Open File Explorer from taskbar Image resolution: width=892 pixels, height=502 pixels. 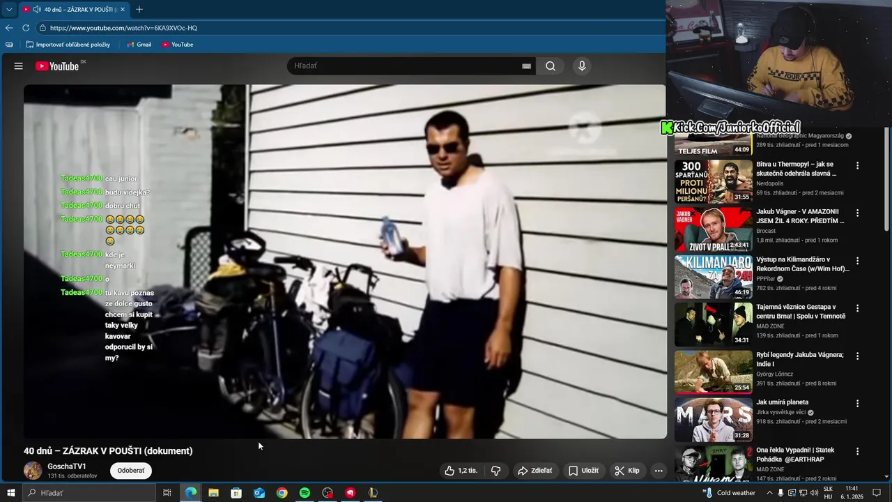pos(213,493)
